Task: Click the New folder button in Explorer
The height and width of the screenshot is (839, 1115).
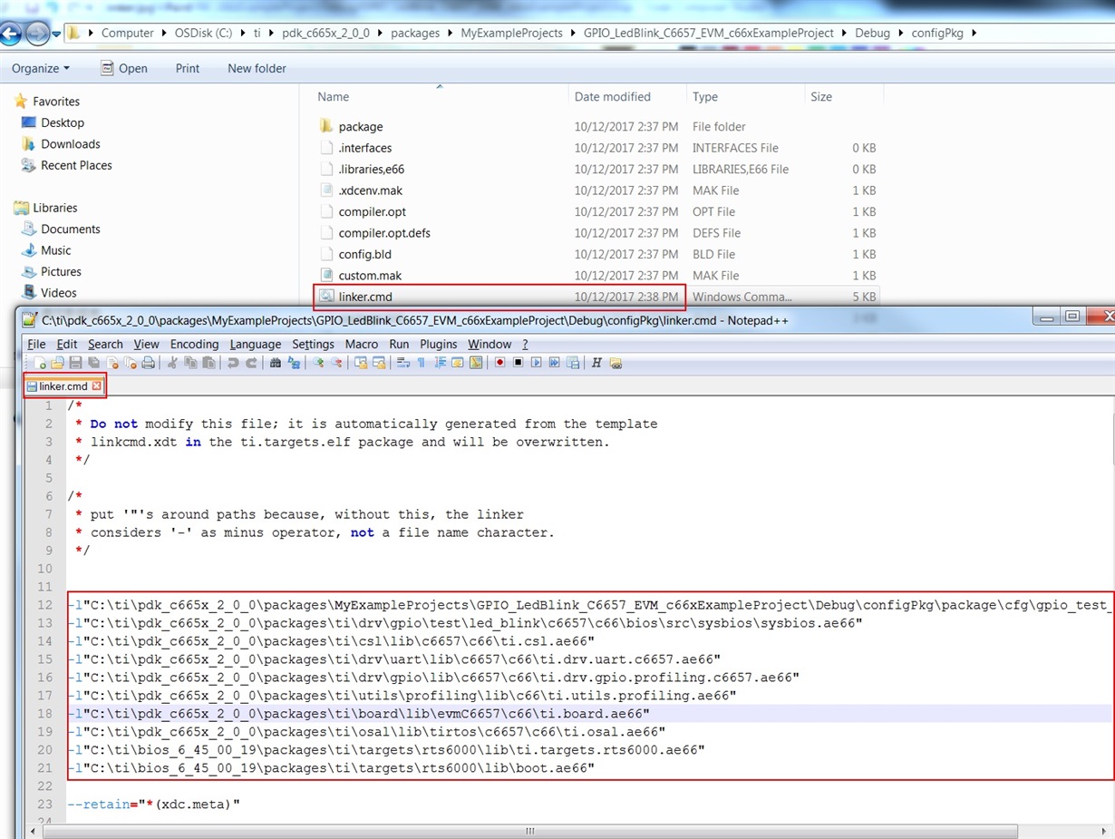Action: pyautogui.click(x=257, y=68)
